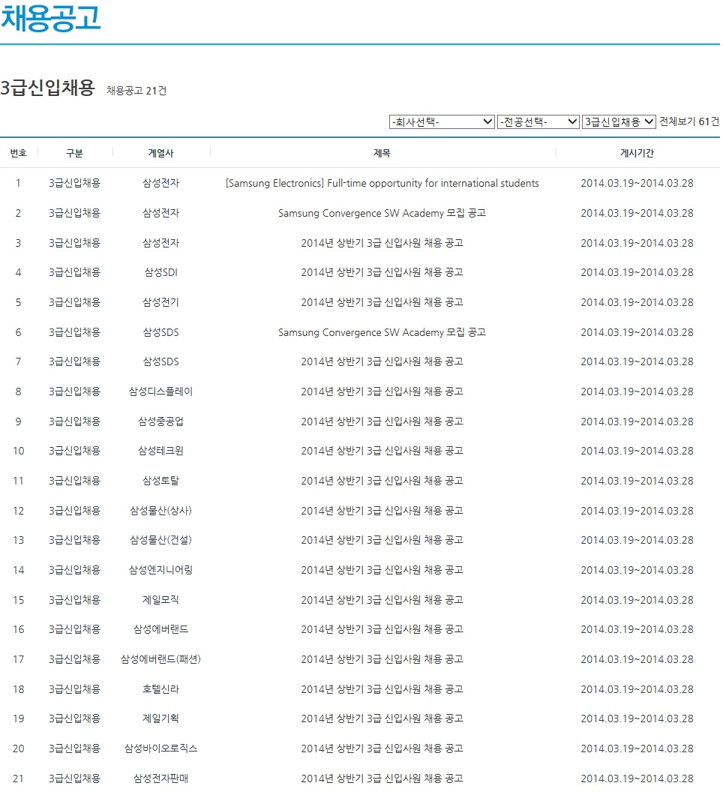Open row 7 삼성SDS 신입사원 채용 공고
This screenshot has width=723, height=792.
(x=382, y=361)
